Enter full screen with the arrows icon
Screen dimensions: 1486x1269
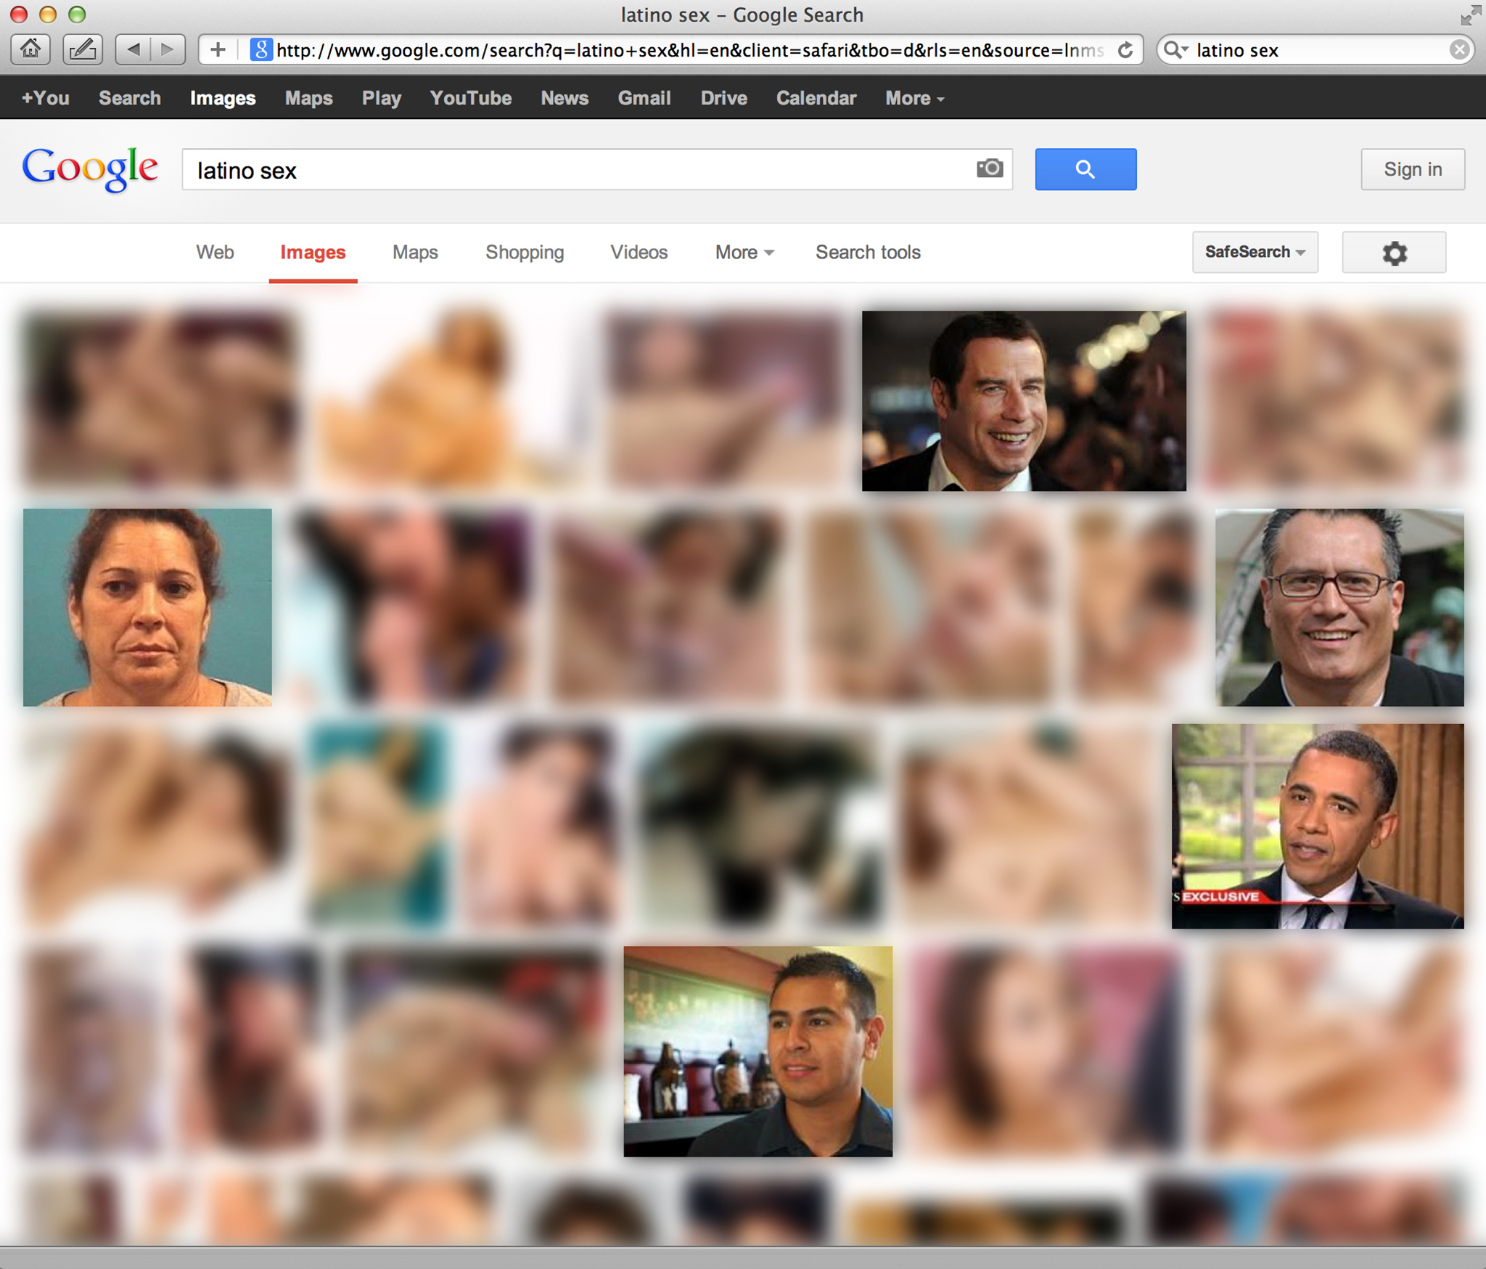(x=1470, y=15)
